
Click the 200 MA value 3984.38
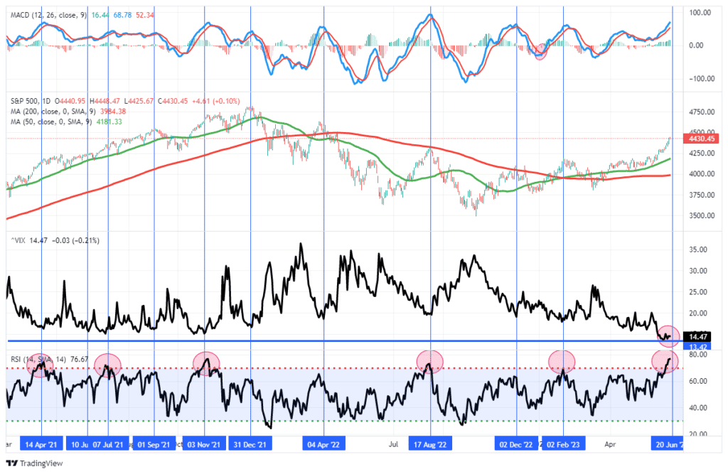tap(113, 112)
